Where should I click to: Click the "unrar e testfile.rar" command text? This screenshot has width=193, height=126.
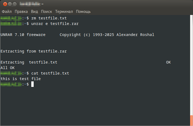(x=55, y=24)
